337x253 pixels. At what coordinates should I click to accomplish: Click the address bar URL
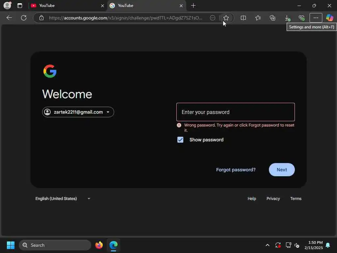(125, 18)
